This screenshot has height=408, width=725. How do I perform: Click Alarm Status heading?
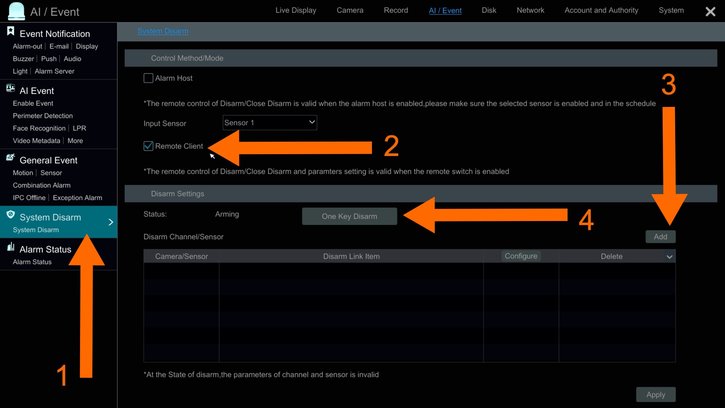tap(45, 250)
